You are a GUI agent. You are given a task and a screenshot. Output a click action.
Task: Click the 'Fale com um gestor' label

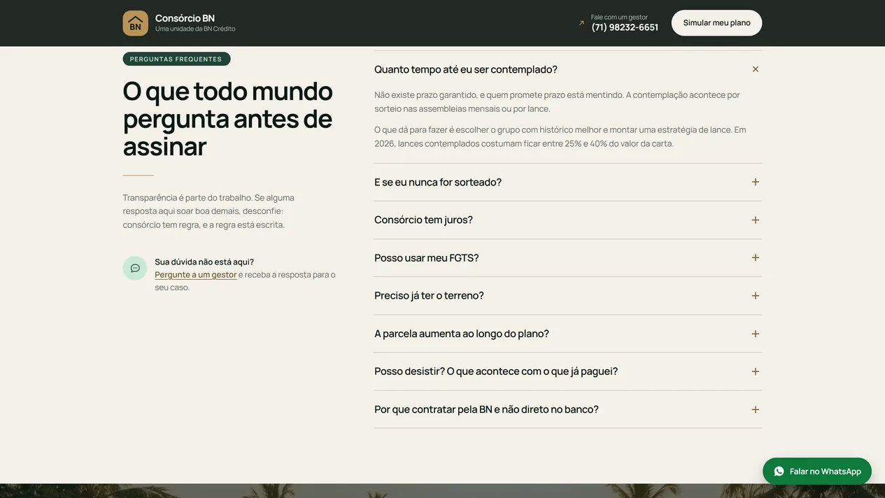619,17
